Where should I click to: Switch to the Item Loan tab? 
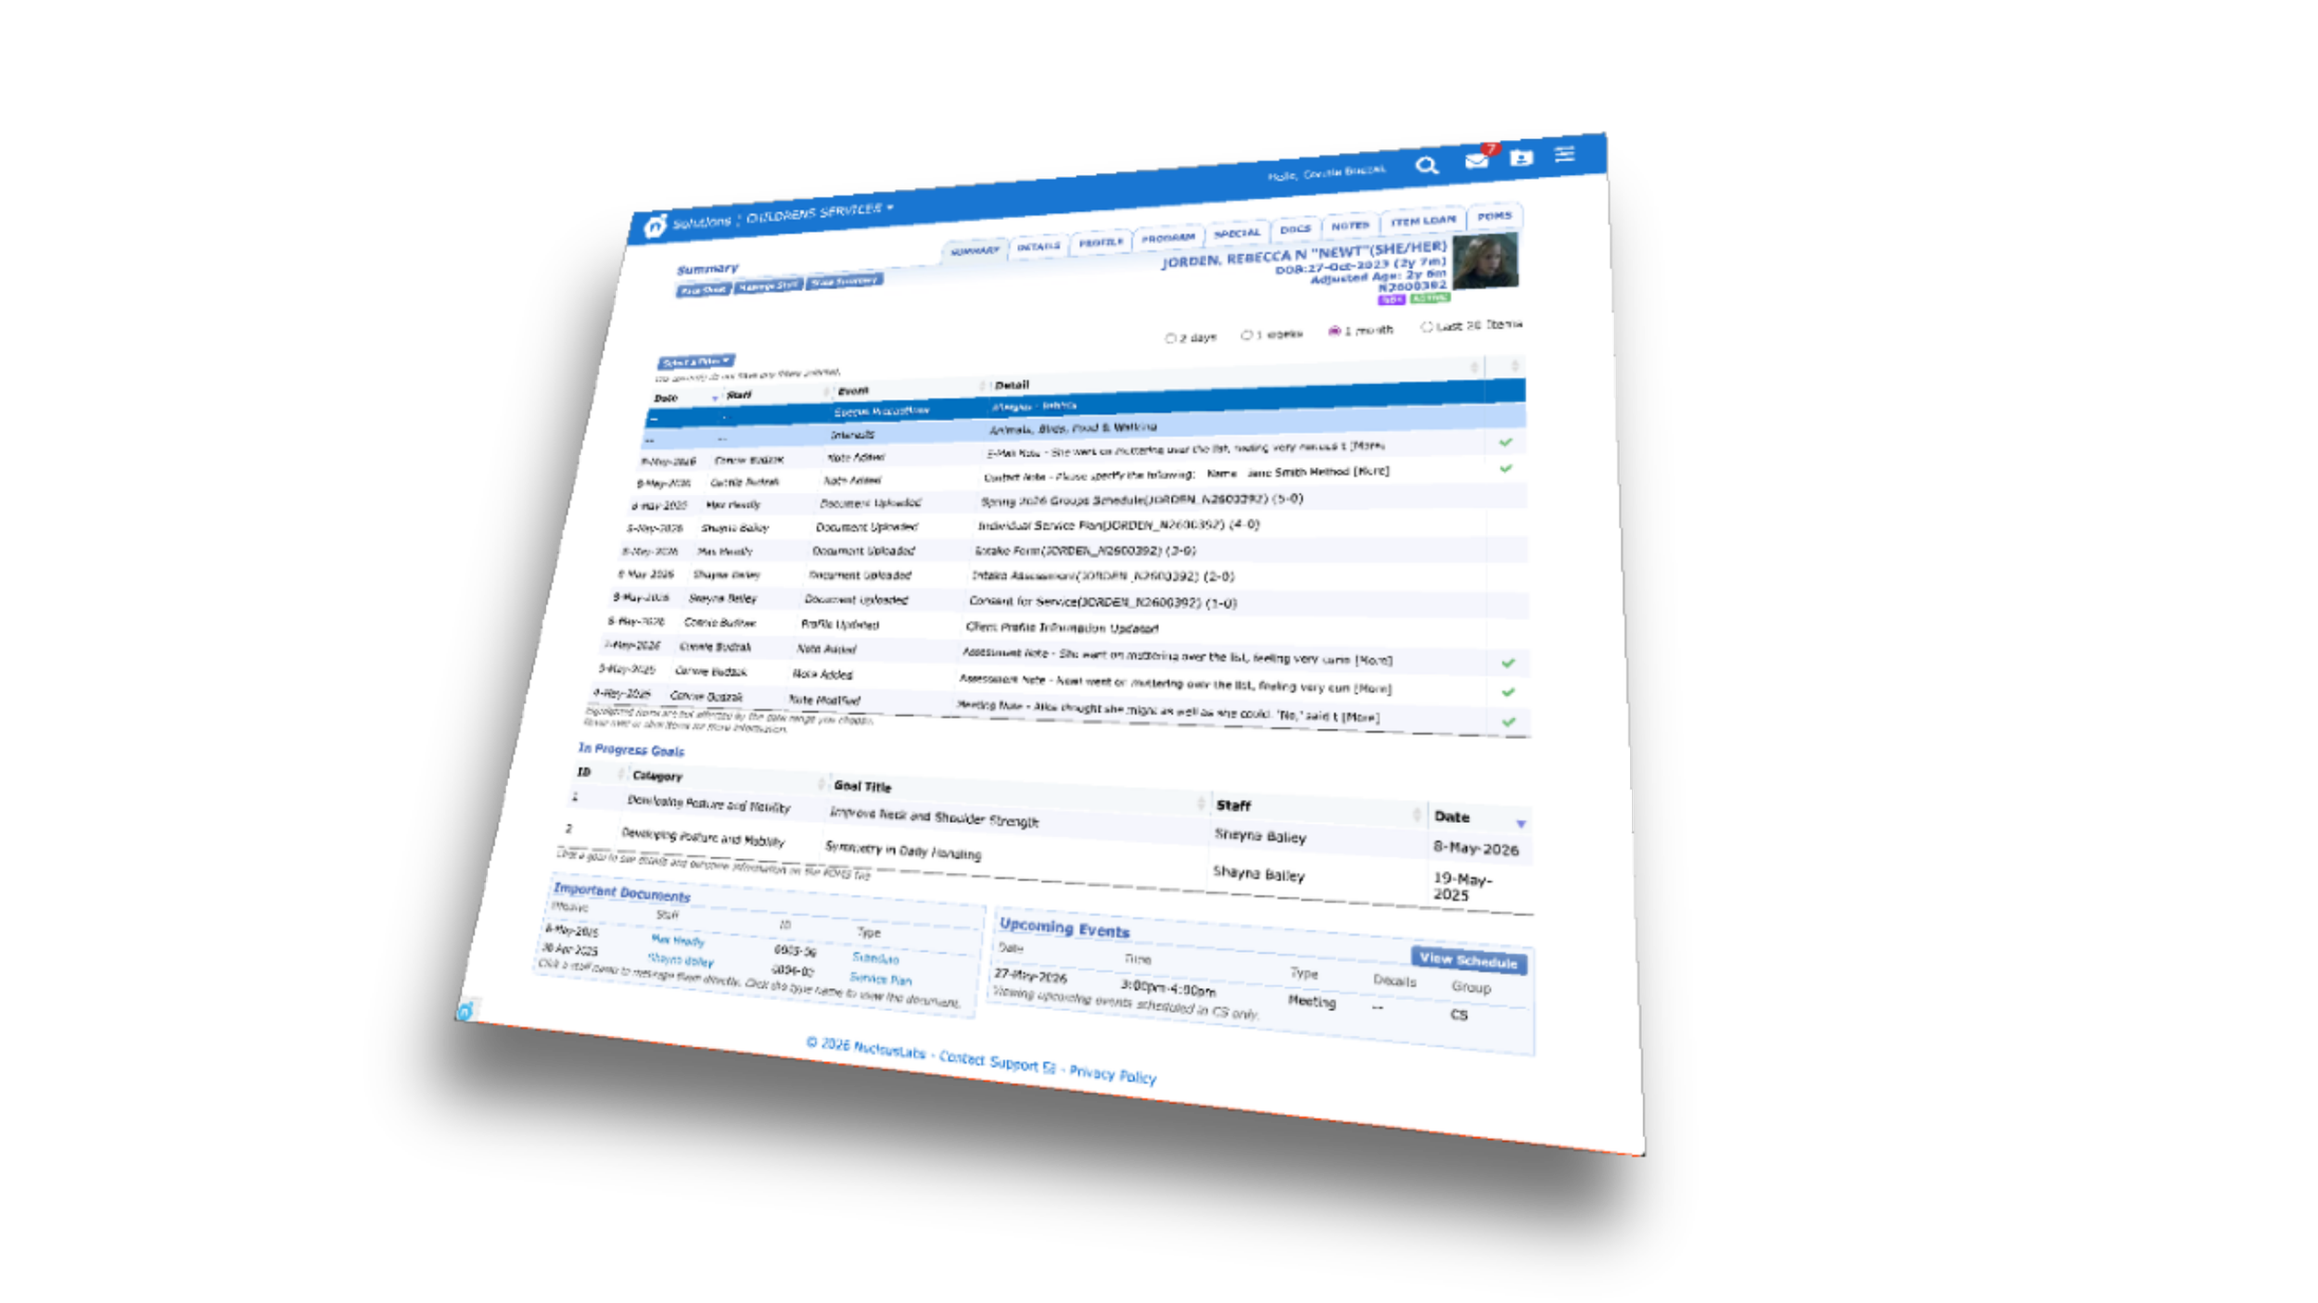point(1422,220)
